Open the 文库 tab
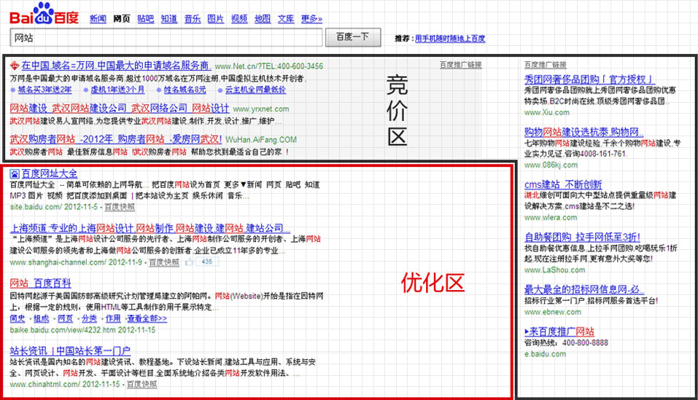The width and height of the screenshot is (698, 400). (286, 19)
